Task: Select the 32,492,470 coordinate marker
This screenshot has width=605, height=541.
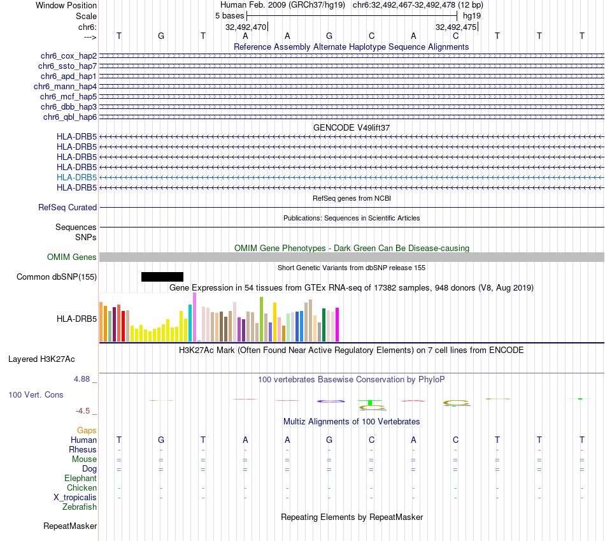Action: [x=246, y=27]
